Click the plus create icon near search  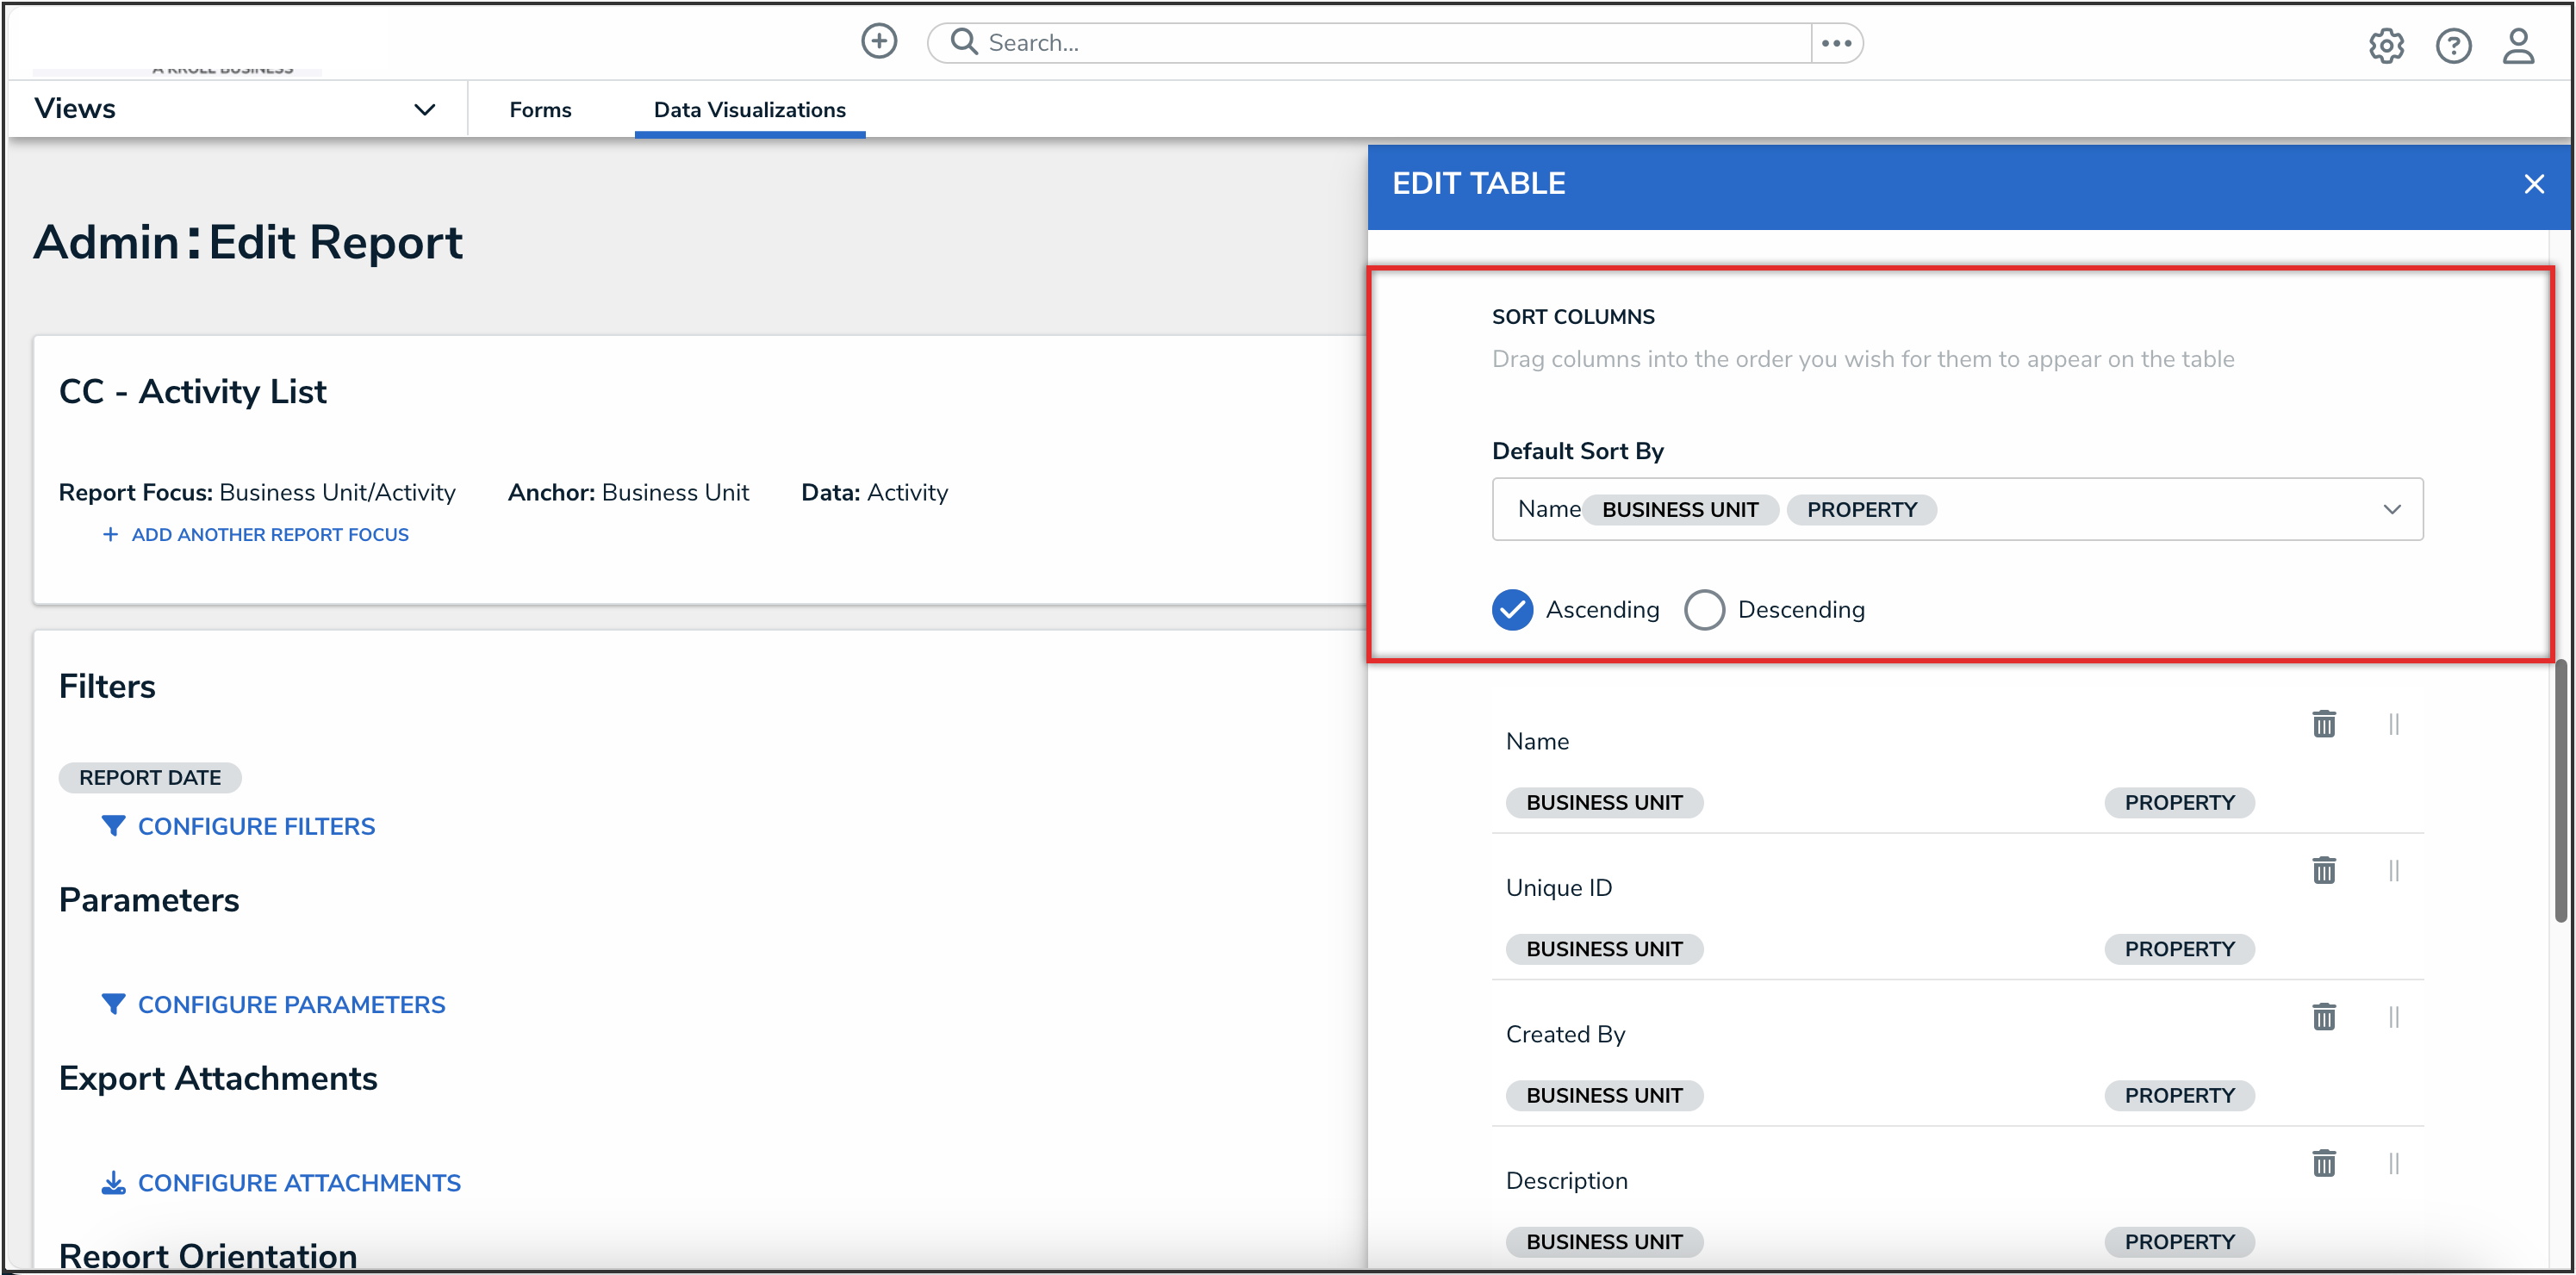878,42
